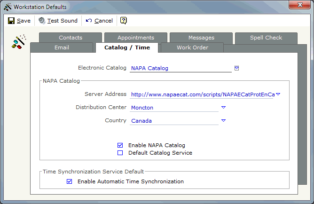Click the Default Catalog Service label text
Viewport: 314px width, 204px height.
160,153
